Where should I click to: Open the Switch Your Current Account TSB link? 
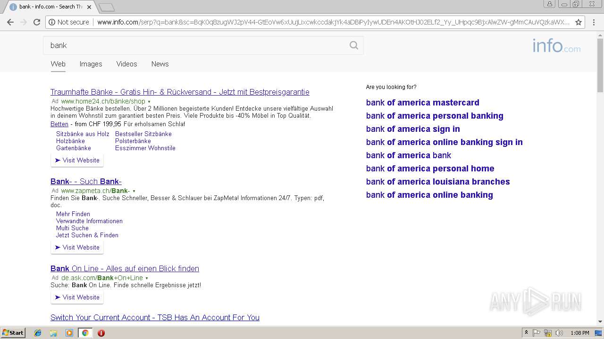click(155, 317)
